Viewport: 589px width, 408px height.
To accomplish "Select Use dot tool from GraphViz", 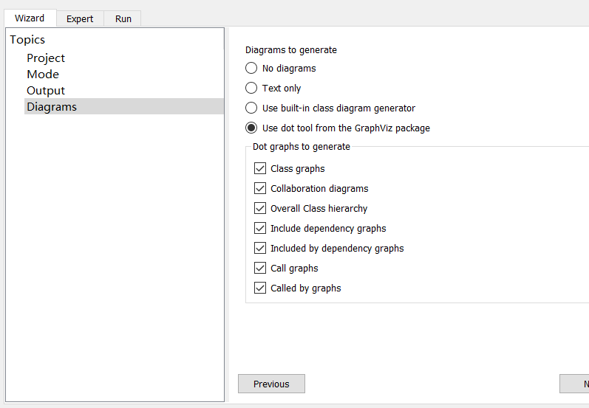I will click(251, 128).
